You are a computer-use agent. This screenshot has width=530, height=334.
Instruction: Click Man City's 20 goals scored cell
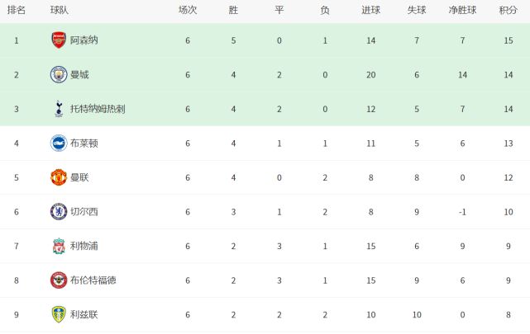370,75
